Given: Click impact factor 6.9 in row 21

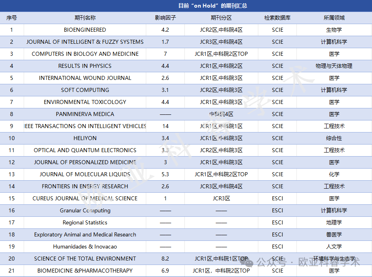Looking at the screenshot, I should pos(166,271).
